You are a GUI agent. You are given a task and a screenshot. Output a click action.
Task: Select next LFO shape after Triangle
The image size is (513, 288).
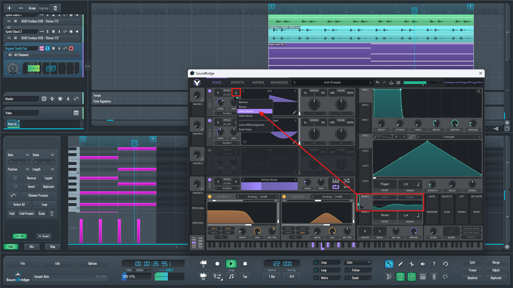pos(479,137)
